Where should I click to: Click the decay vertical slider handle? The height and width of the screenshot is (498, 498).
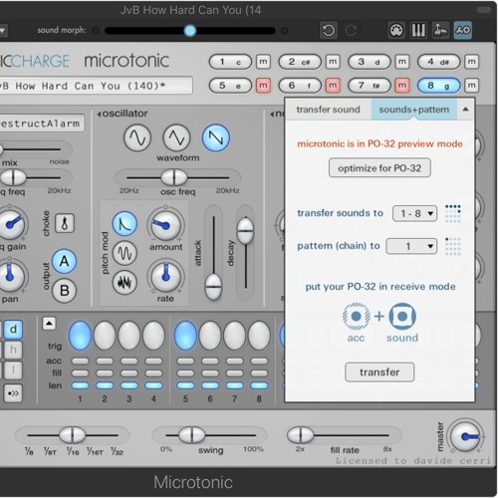(x=246, y=230)
